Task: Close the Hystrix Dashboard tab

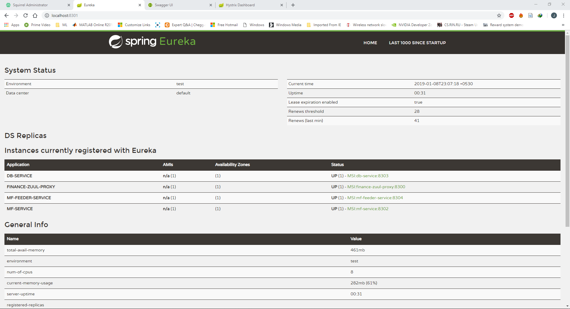Action: pos(282,5)
